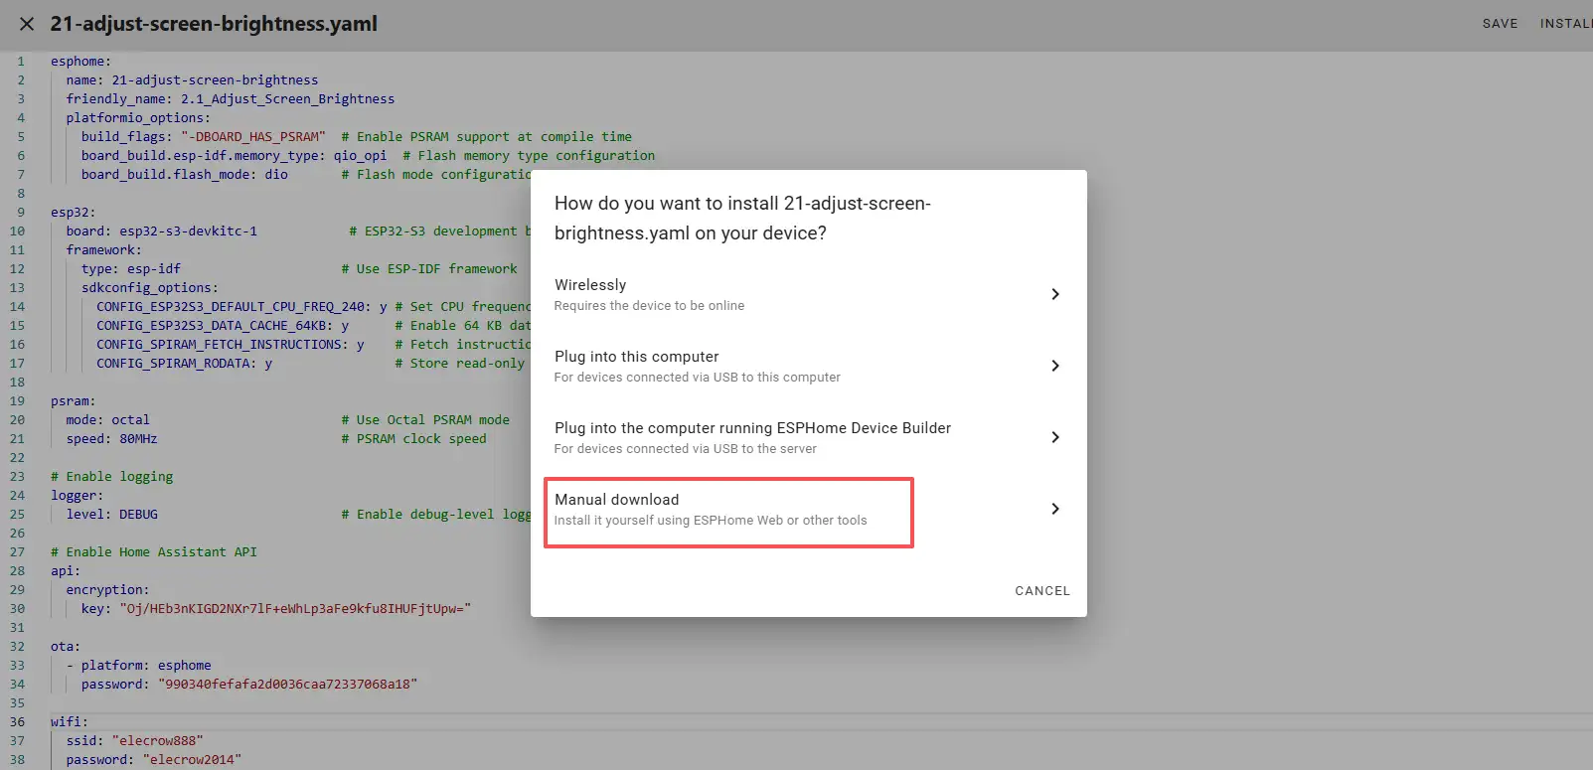Close the YAML editor with the X icon
Viewport: 1593px width, 770px height.
coord(27,24)
